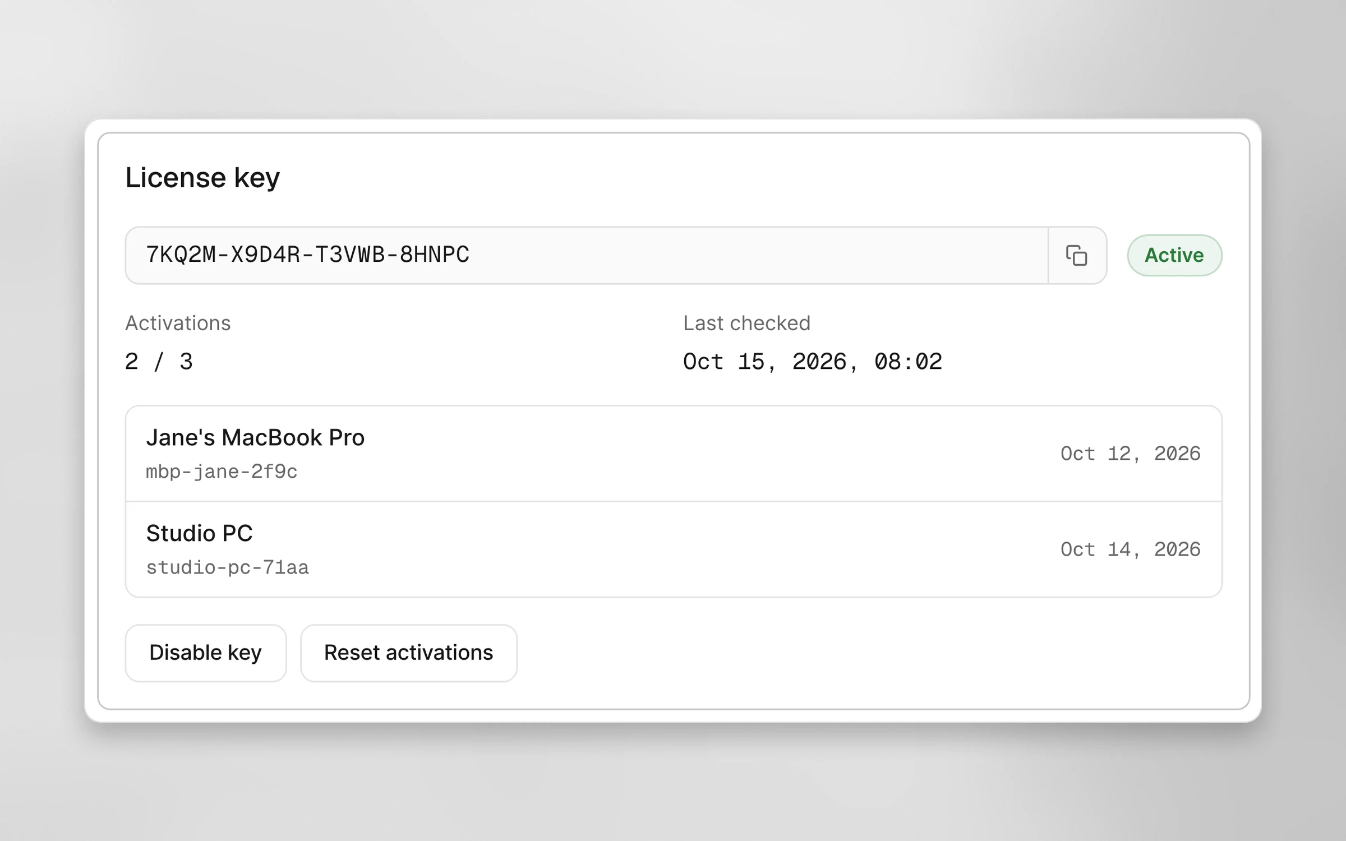
Task: Select the Studio PC device name
Action: (199, 533)
